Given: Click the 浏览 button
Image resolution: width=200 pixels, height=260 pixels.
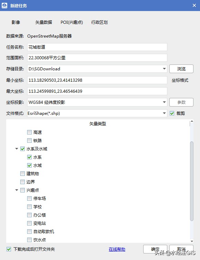Looking at the screenshot, I should click(x=181, y=69).
